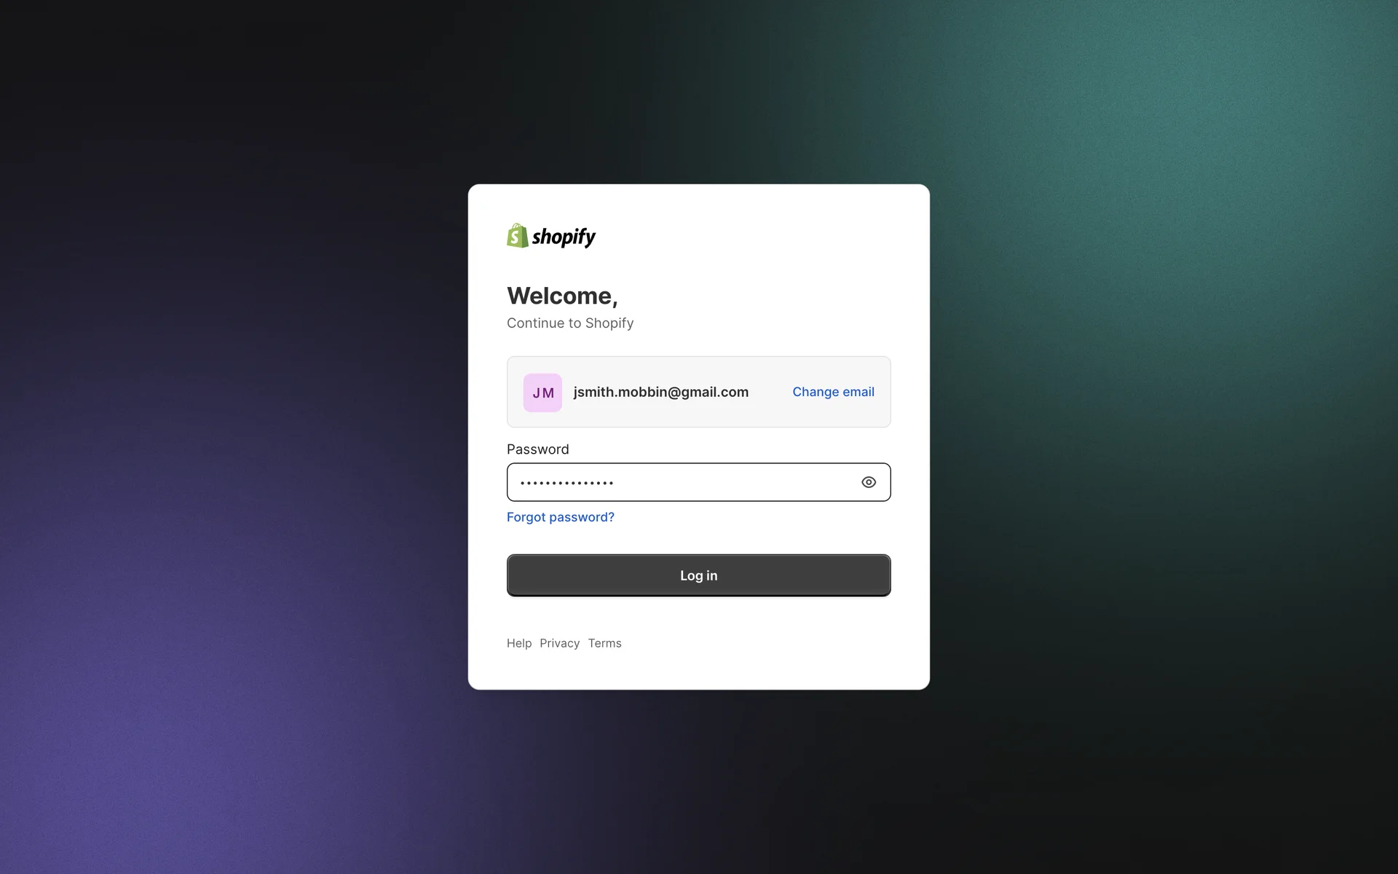Click the Shopify wordmark text
This screenshot has width=1398, height=874.
[564, 237]
